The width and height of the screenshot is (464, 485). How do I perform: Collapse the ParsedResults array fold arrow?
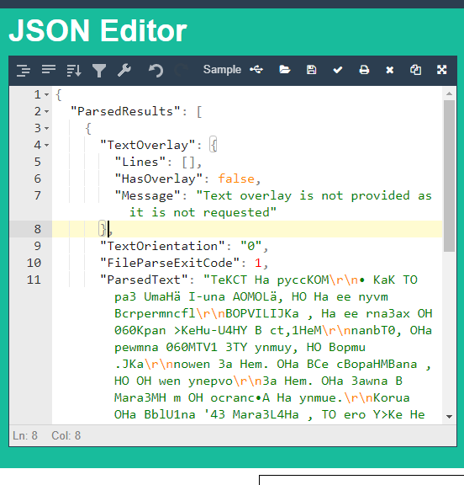(x=46, y=111)
